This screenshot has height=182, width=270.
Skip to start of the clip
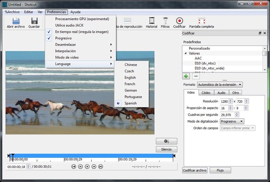(x=74, y=167)
